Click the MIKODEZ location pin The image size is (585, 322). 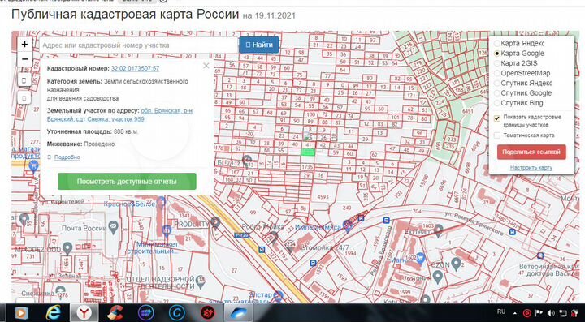point(67,247)
